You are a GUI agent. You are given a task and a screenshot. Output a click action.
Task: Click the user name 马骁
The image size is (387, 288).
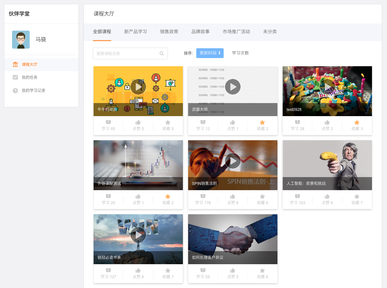pyautogui.click(x=41, y=39)
